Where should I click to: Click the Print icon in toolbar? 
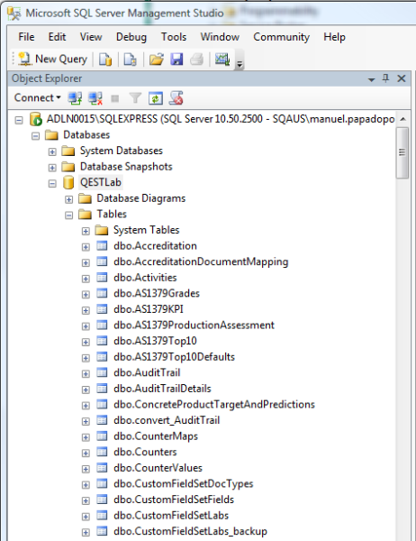click(x=197, y=60)
